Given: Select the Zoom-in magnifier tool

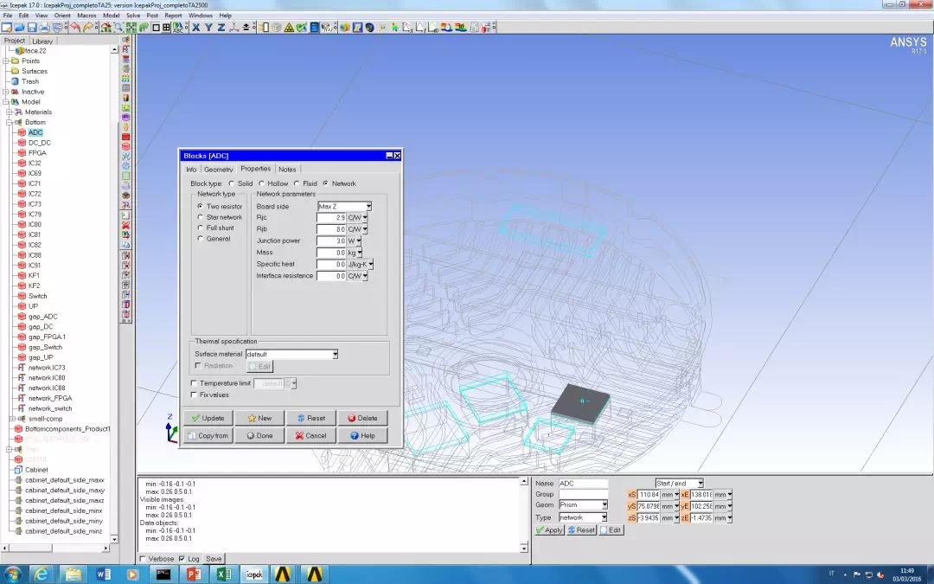Looking at the screenshot, I should [x=118, y=28].
